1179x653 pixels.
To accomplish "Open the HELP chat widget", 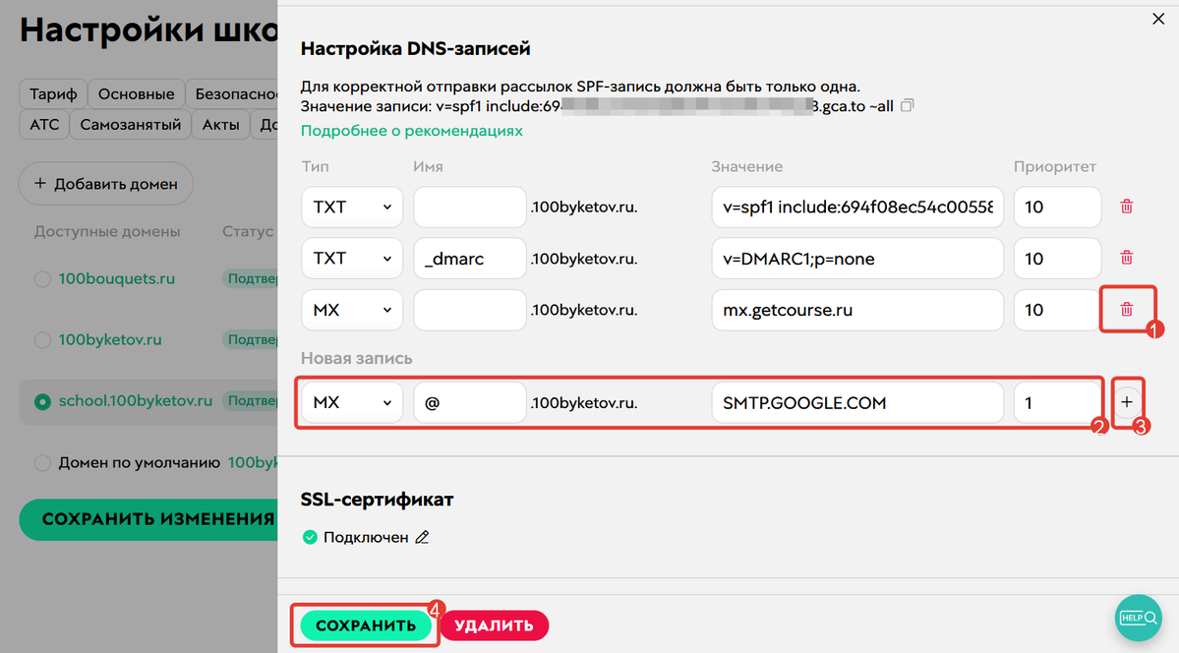I will tap(1139, 618).
